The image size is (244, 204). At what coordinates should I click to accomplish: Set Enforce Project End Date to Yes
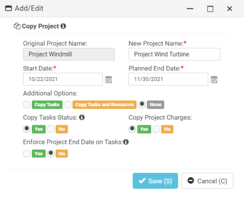pos(26,153)
